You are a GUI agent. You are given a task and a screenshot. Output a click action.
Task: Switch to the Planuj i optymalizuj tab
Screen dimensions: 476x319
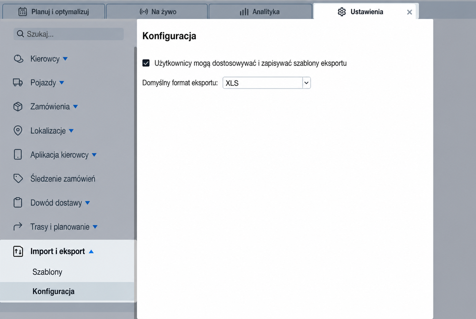pyautogui.click(x=54, y=12)
